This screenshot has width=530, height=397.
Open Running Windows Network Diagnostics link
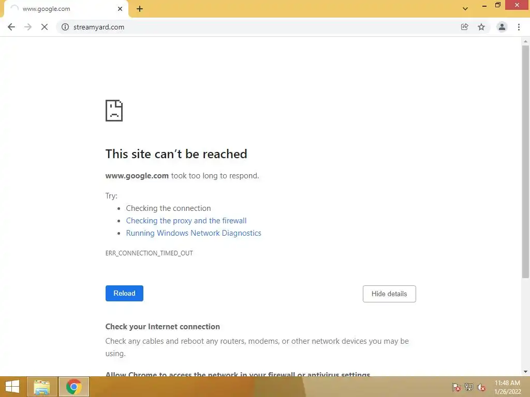coord(194,233)
